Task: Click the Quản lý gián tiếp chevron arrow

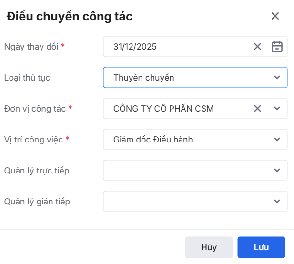Action: [x=277, y=202]
